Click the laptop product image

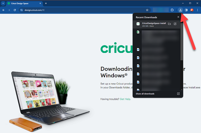(x=50, y=98)
